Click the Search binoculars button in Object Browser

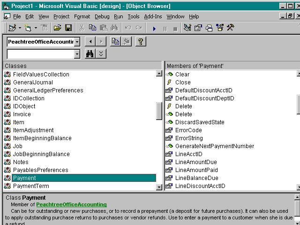90,54
